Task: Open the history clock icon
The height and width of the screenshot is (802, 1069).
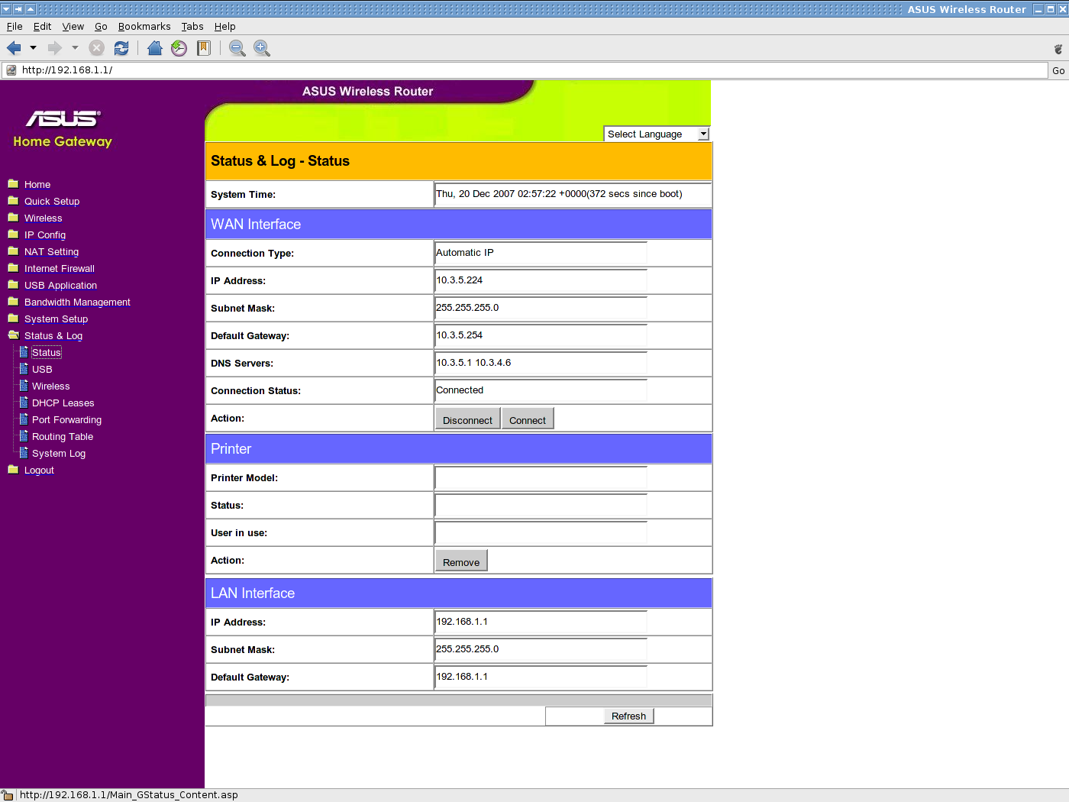Action: pos(179,48)
